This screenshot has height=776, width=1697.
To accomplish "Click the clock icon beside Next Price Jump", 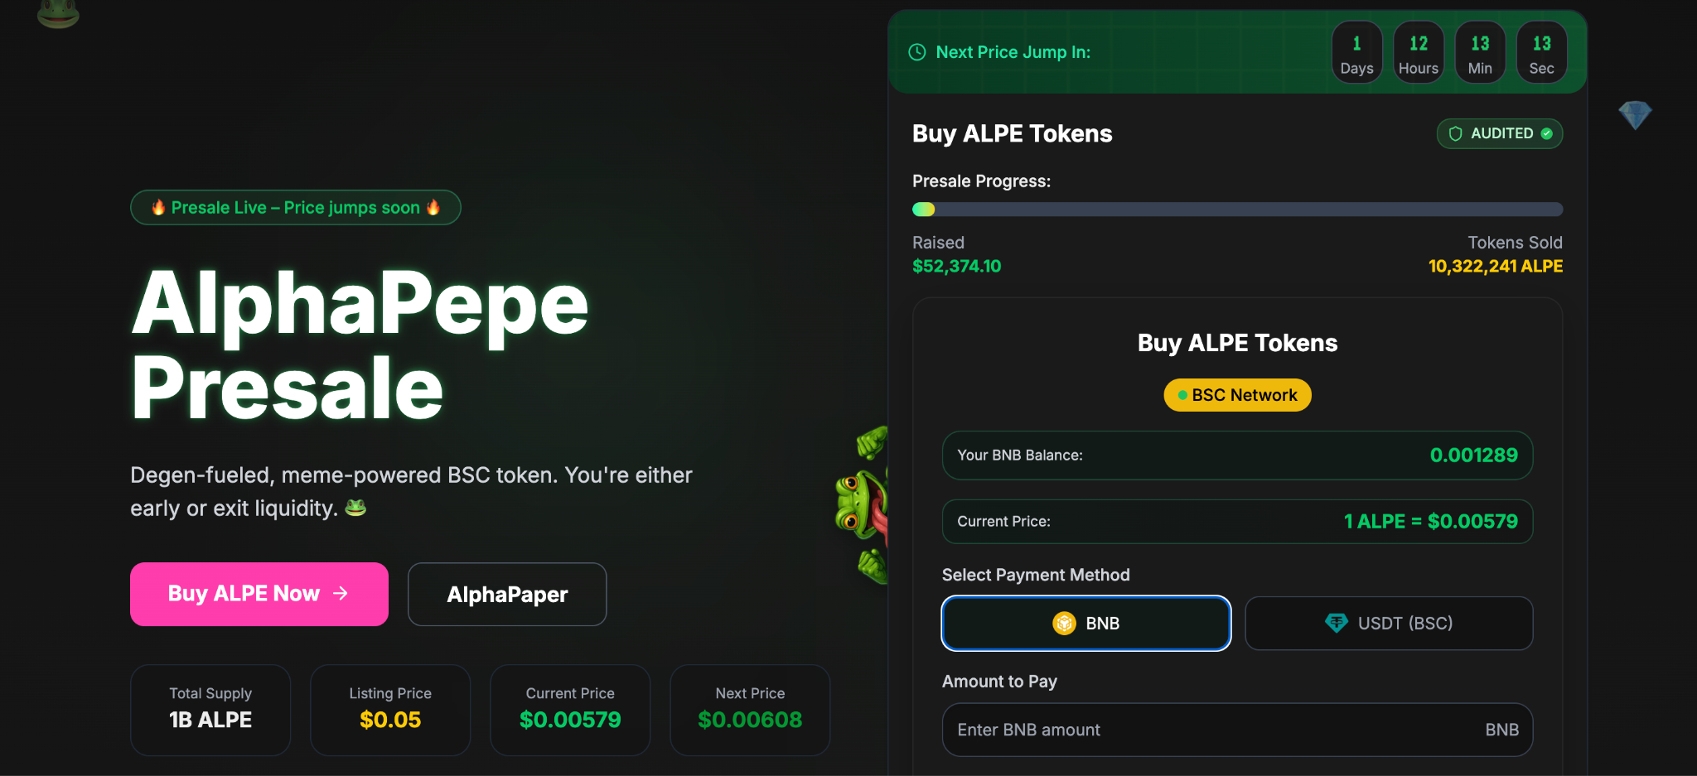I will click(x=916, y=52).
